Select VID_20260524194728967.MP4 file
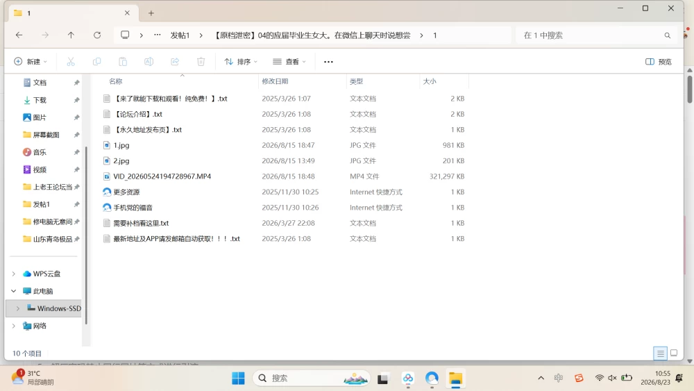The width and height of the screenshot is (694, 391). (x=162, y=176)
